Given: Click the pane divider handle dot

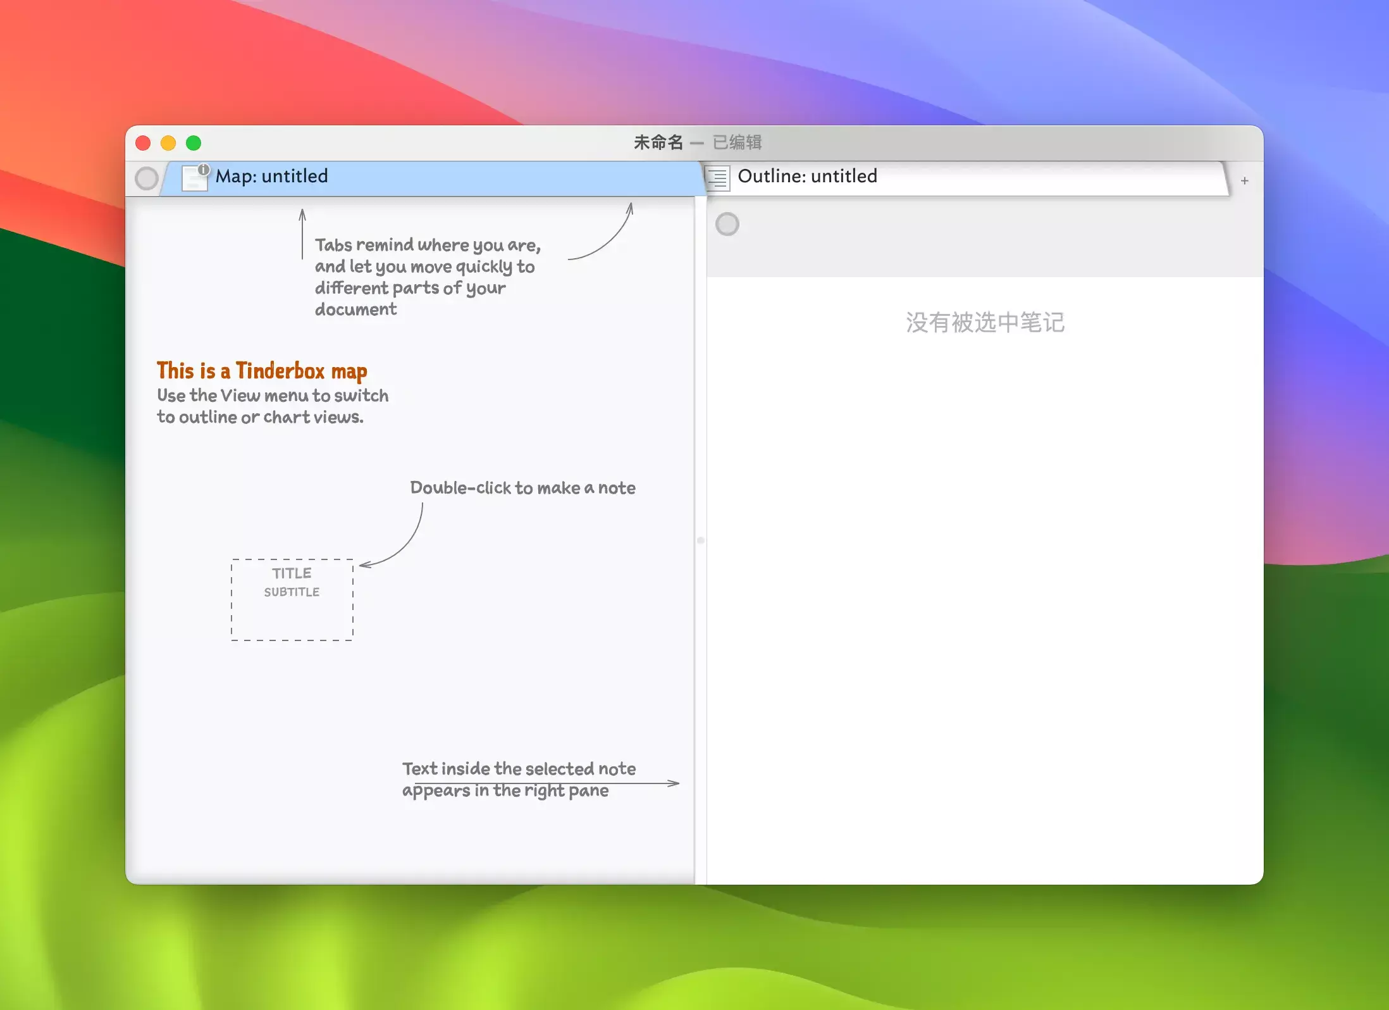Looking at the screenshot, I should pos(700,540).
